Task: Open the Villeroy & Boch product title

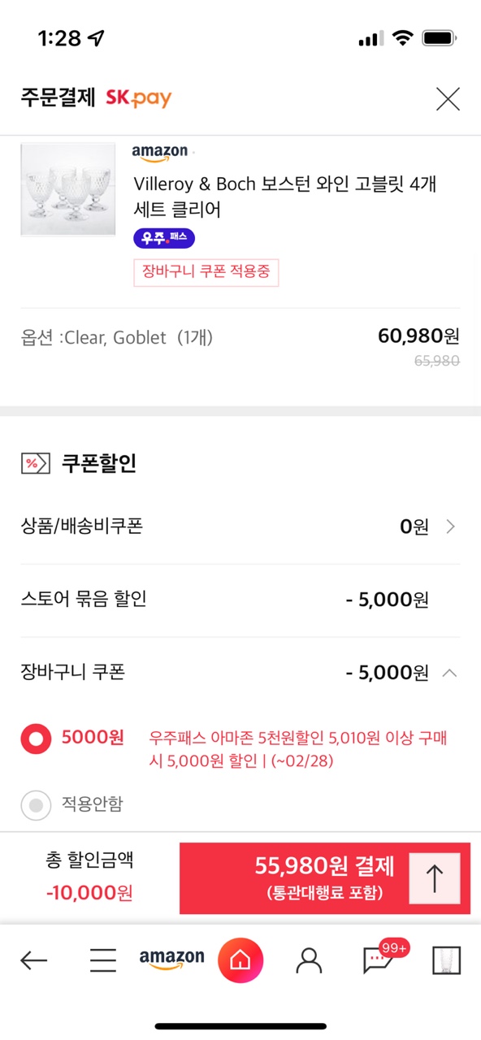Action: point(285,197)
